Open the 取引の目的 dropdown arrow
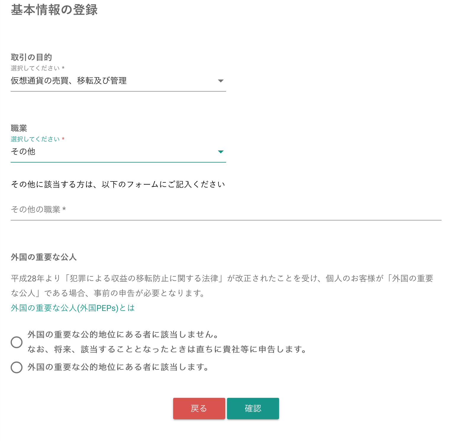The width and height of the screenshot is (454, 441). click(x=220, y=81)
